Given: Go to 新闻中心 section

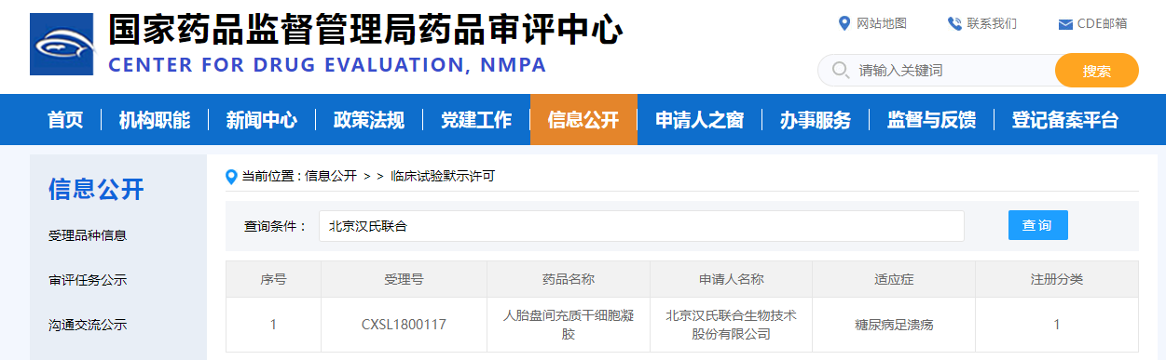Looking at the screenshot, I should pos(262,119).
